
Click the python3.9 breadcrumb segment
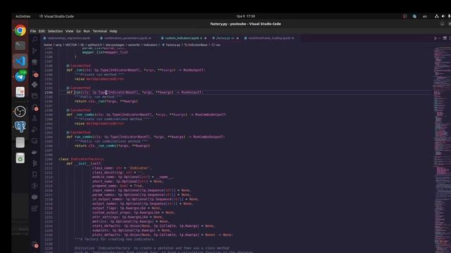94,45
